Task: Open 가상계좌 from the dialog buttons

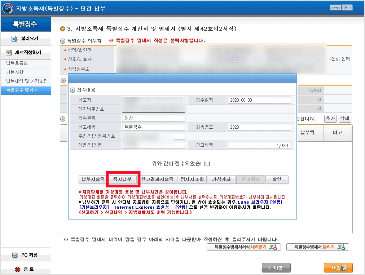Action: click(x=221, y=179)
